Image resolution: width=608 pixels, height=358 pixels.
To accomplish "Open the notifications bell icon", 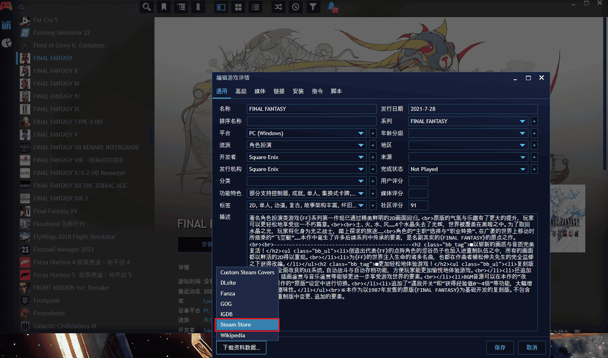I will tap(331, 7).
